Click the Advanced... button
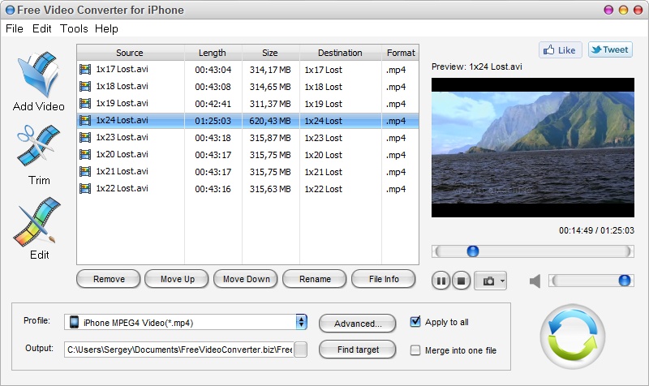The height and width of the screenshot is (386, 649). tap(358, 324)
